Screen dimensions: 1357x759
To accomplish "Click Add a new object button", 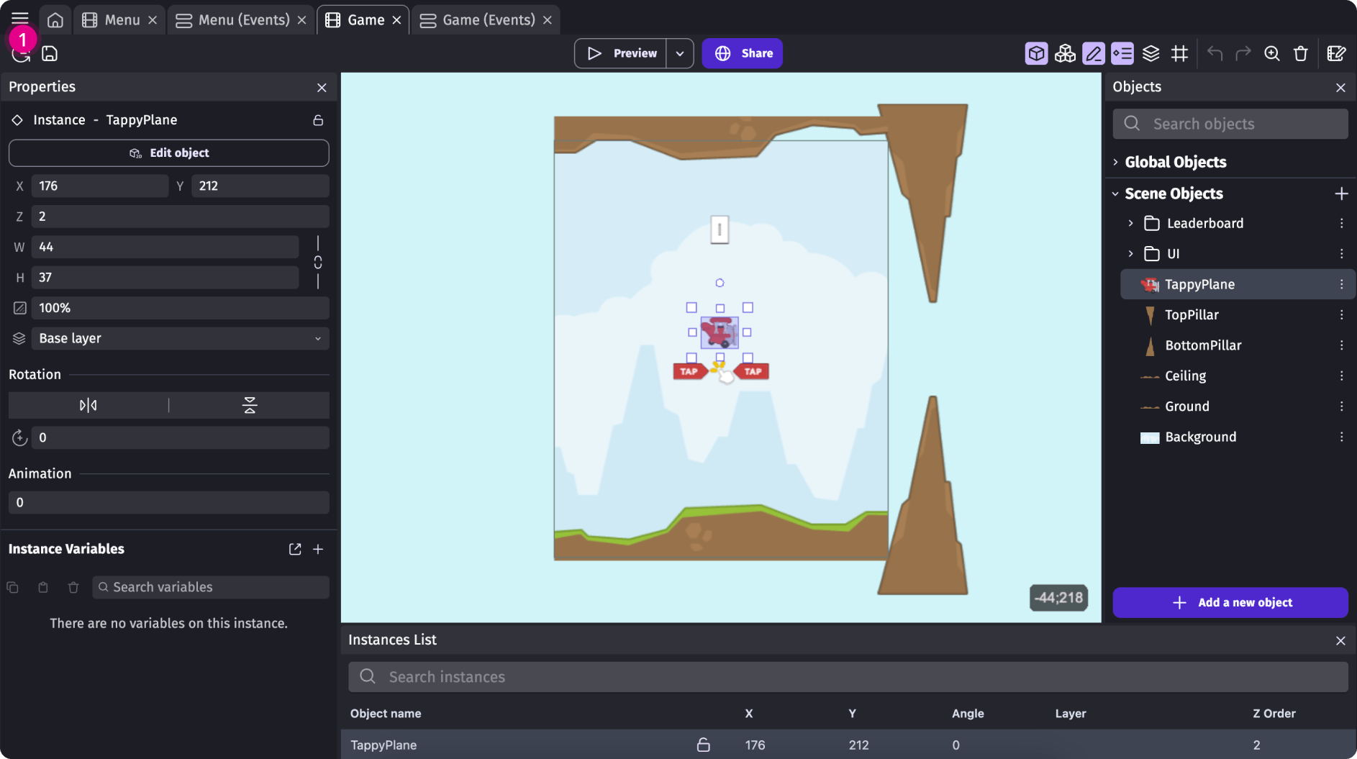I will (x=1230, y=603).
